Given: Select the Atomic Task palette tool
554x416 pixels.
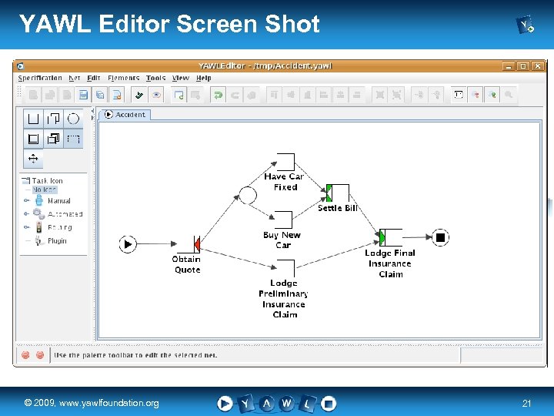Looking at the screenshot, I should (x=33, y=119).
